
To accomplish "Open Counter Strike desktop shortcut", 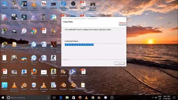I will [x=54, y=60].
